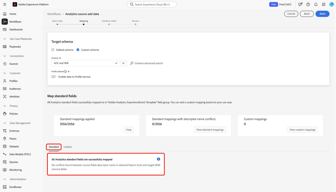The width and height of the screenshot is (336, 192).
Task: Open Schema advanced search
Action: pyautogui.click(x=146, y=63)
